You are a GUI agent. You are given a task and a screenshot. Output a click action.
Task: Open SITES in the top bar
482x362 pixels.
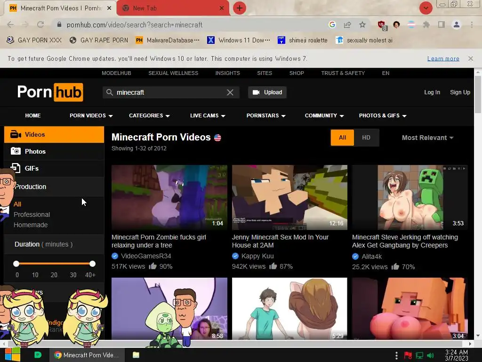265,73
